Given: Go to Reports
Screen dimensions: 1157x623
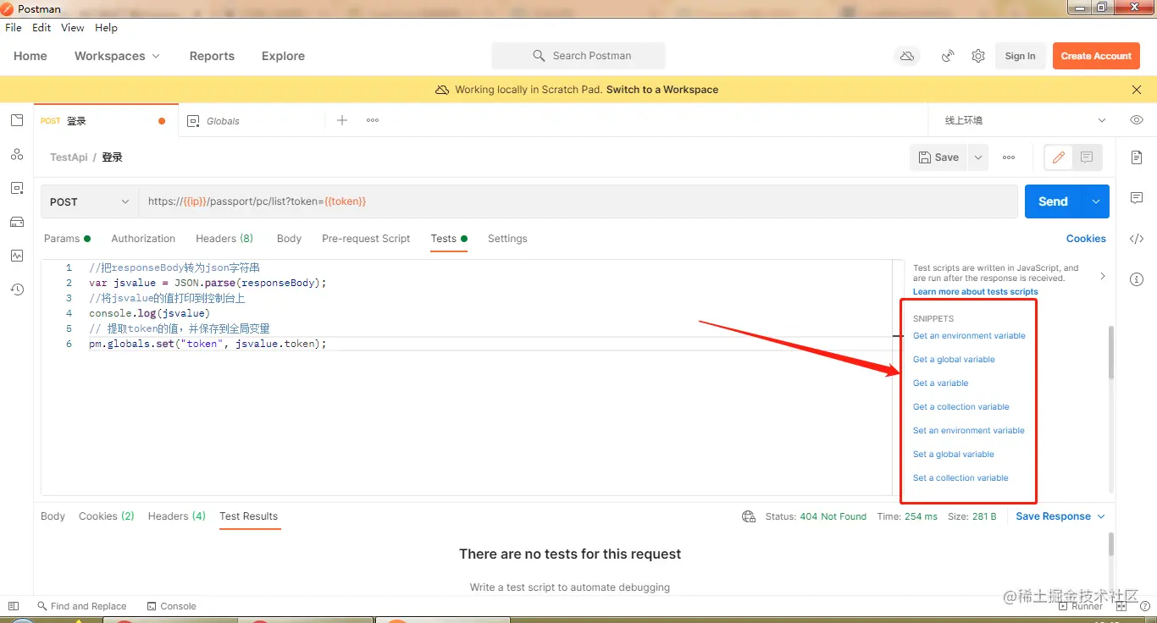Looking at the screenshot, I should point(212,56).
